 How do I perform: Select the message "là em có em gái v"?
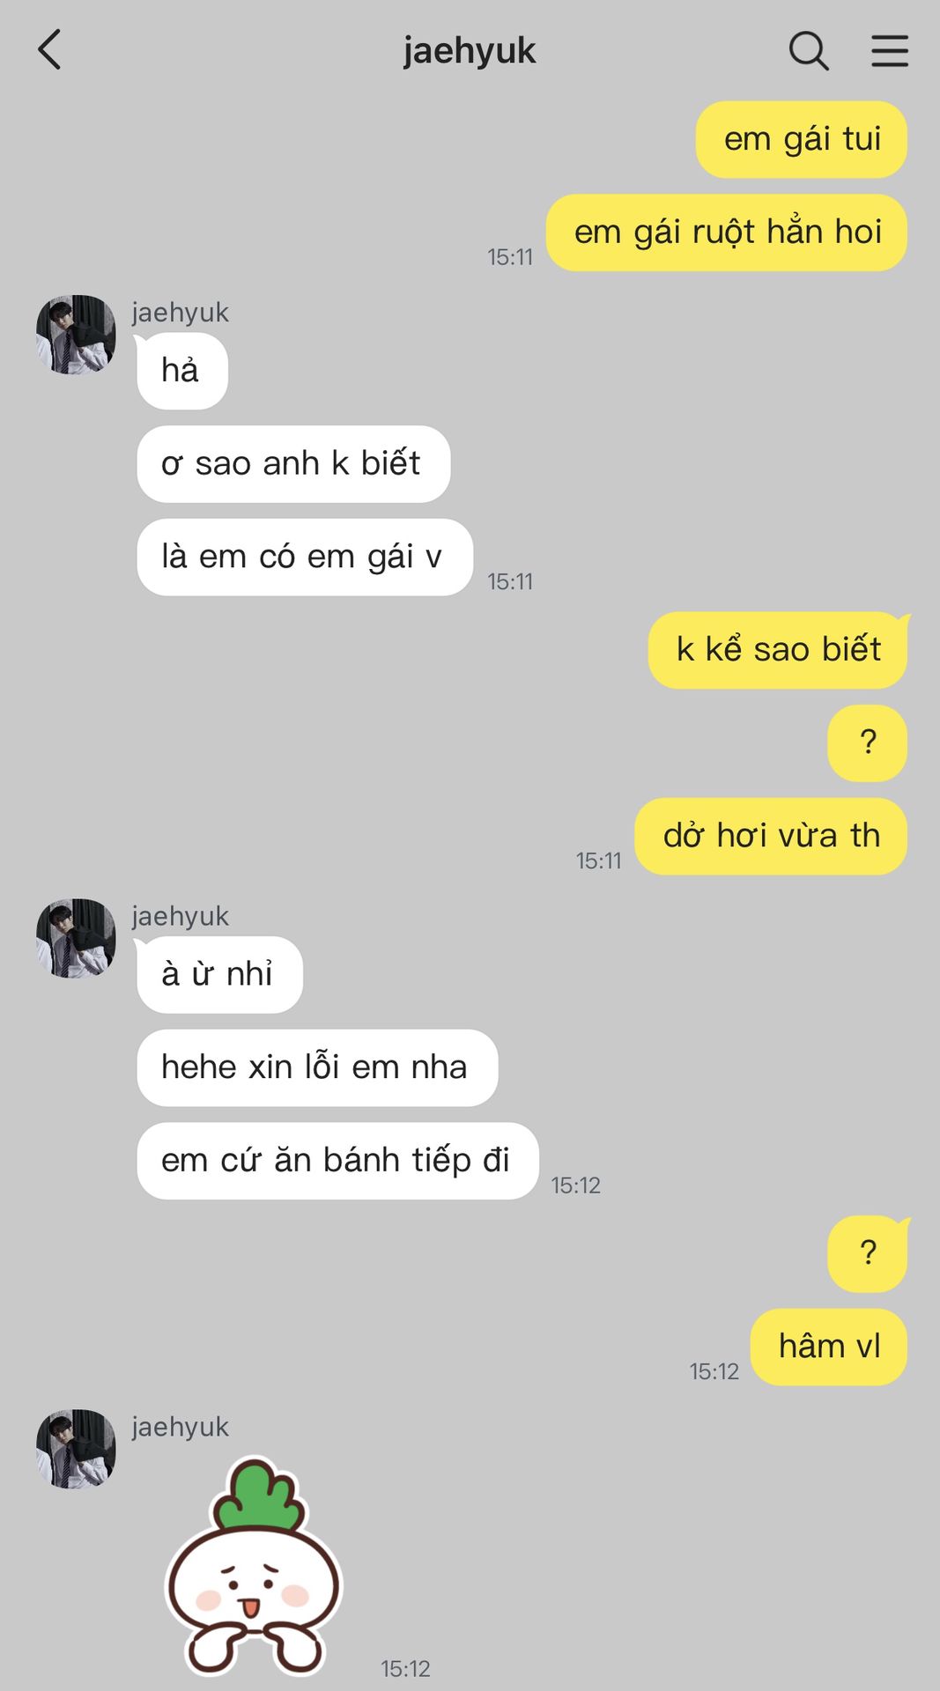[305, 558]
